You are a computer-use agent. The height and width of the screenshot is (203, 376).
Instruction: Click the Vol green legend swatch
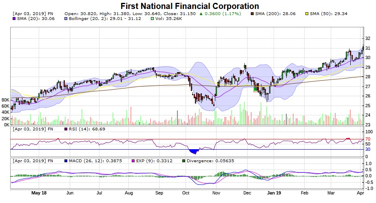click(x=152, y=19)
